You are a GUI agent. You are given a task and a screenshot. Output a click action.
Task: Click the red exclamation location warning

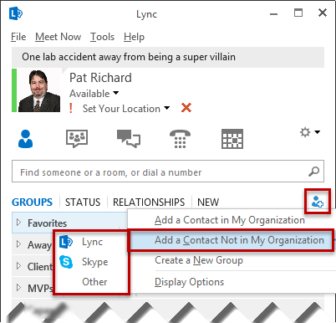(x=71, y=108)
